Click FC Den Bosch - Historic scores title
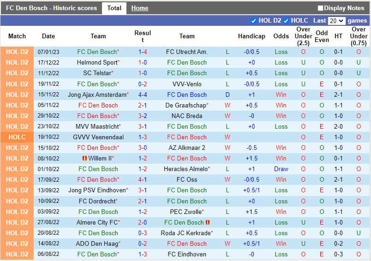 (x=51, y=8)
